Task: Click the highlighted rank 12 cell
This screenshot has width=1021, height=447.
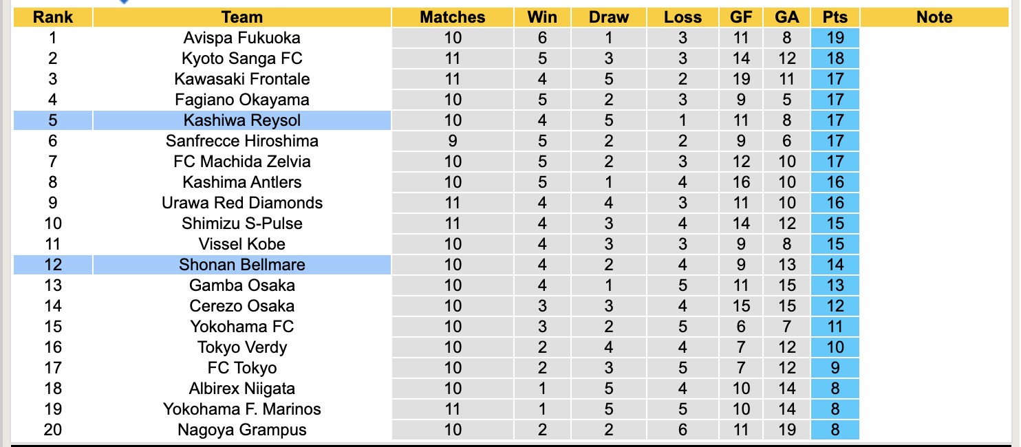Action: click(x=53, y=265)
